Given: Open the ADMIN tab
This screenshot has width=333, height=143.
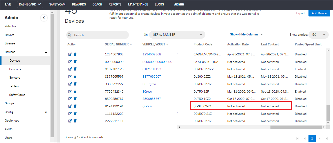Looking at the screenshot, I should pyautogui.click(x=179, y=4).
